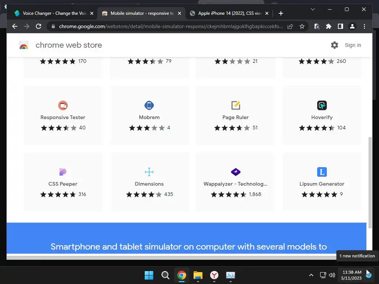Open Chrome three-dot menu
Image resolution: width=379 pixels, height=284 pixels.
364,26
